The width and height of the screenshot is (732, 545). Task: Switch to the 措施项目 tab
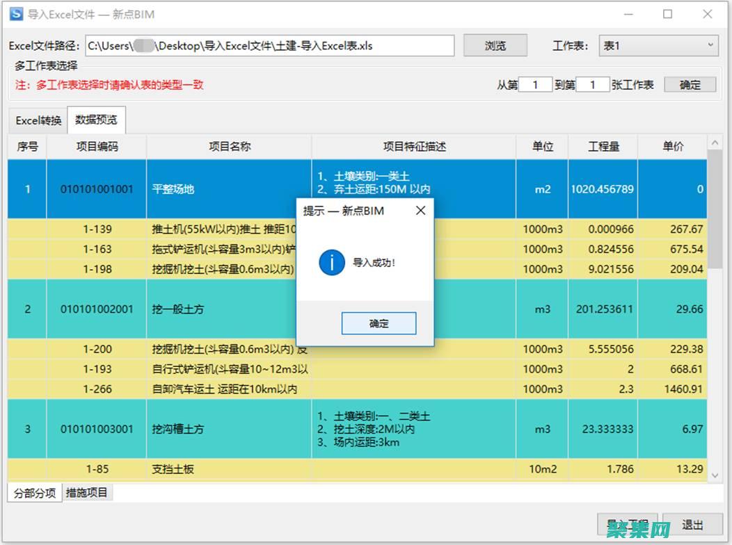pyautogui.click(x=87, y=492)
